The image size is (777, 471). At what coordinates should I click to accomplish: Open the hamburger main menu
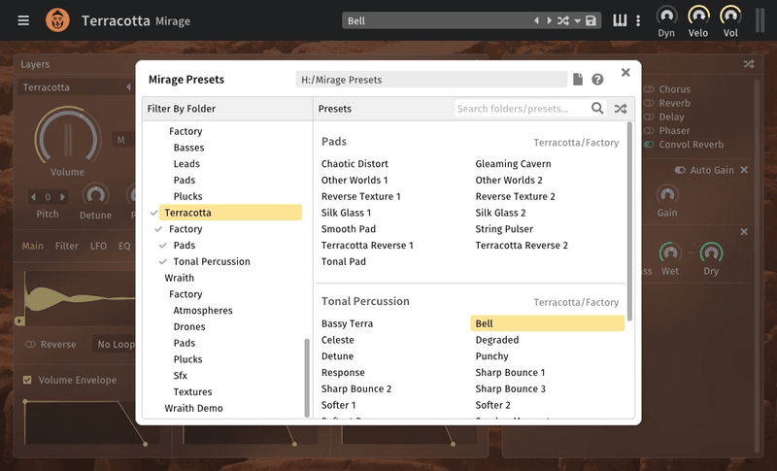point(23,20)
